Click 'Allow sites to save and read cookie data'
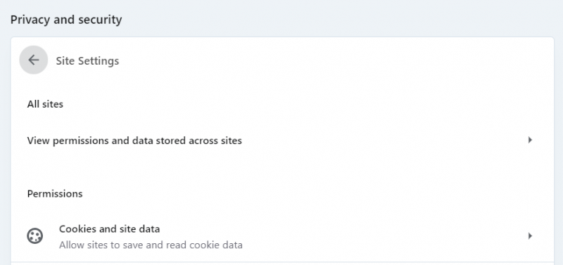This screenshot has height=265, width=563. 151,245
